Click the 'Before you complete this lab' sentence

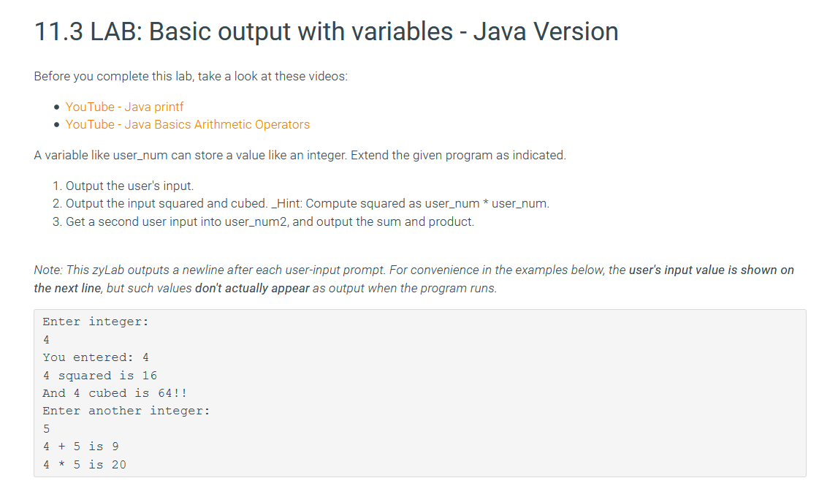coord(191,77)
